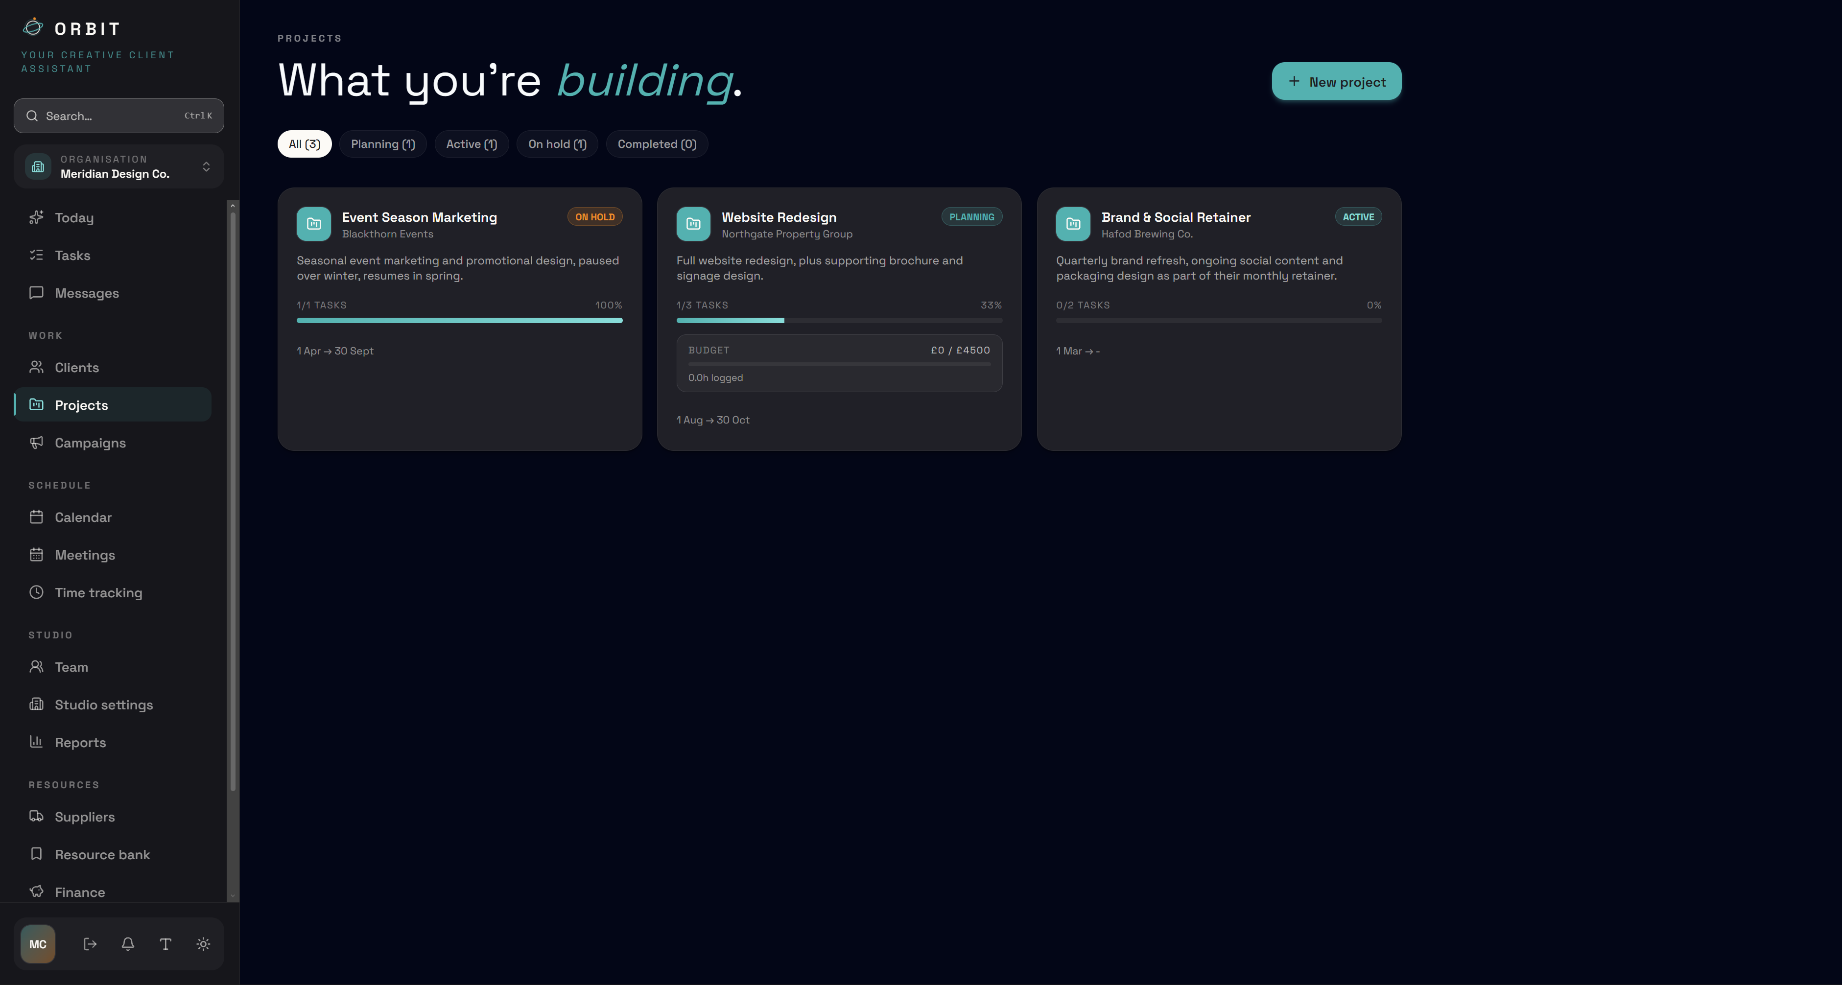Click the ON HOLD status badge
Image resolution: width=1842 pixels, height=985 pixels.
(x=595, y=216)
